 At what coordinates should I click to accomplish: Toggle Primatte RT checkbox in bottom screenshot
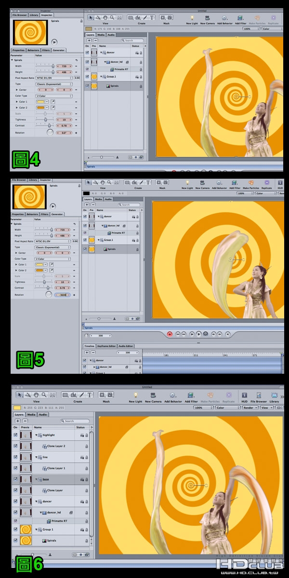(x=15, y=521)
